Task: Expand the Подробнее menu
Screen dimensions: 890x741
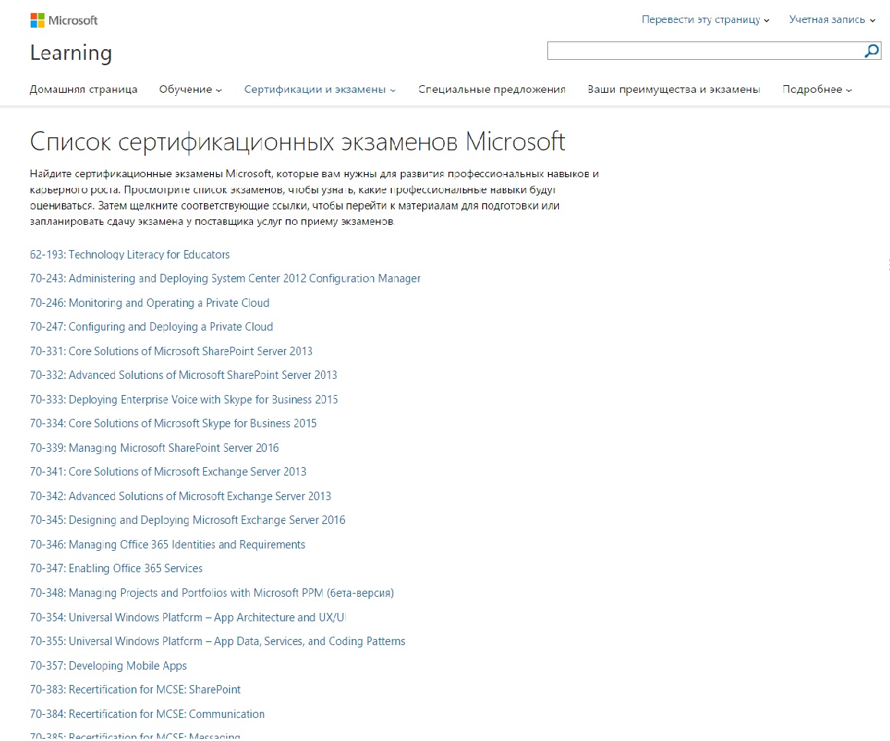Action: coord(816,89)
